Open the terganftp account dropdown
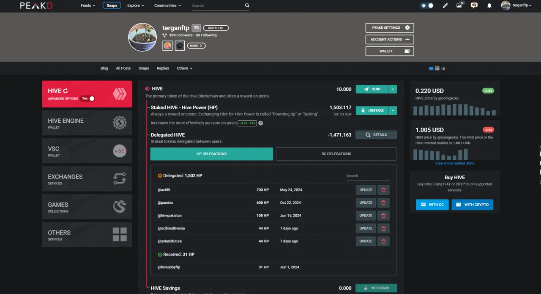Viewport: 541px width, 294px height. coord(522,5)
